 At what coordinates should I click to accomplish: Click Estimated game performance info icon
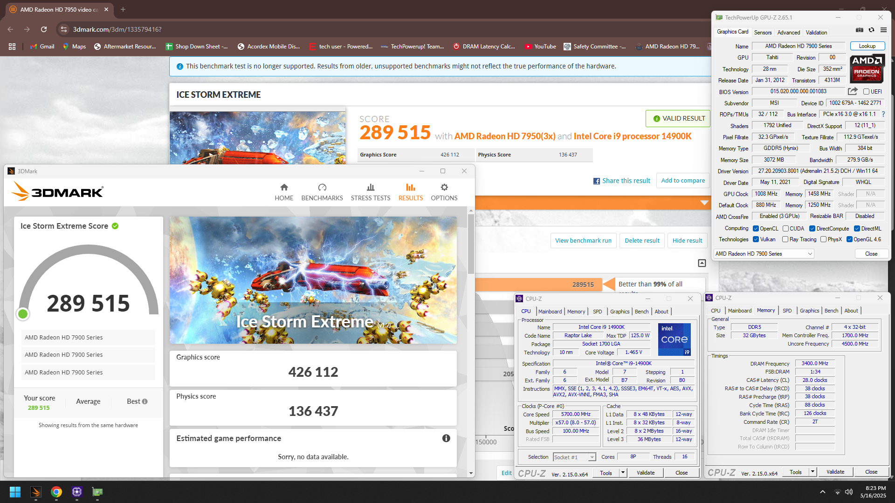click(x=446, y=438)
